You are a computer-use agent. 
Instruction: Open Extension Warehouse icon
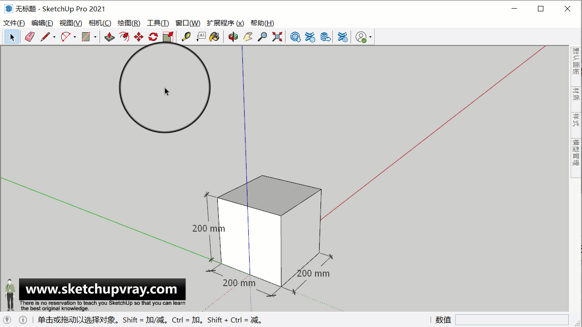310,37
